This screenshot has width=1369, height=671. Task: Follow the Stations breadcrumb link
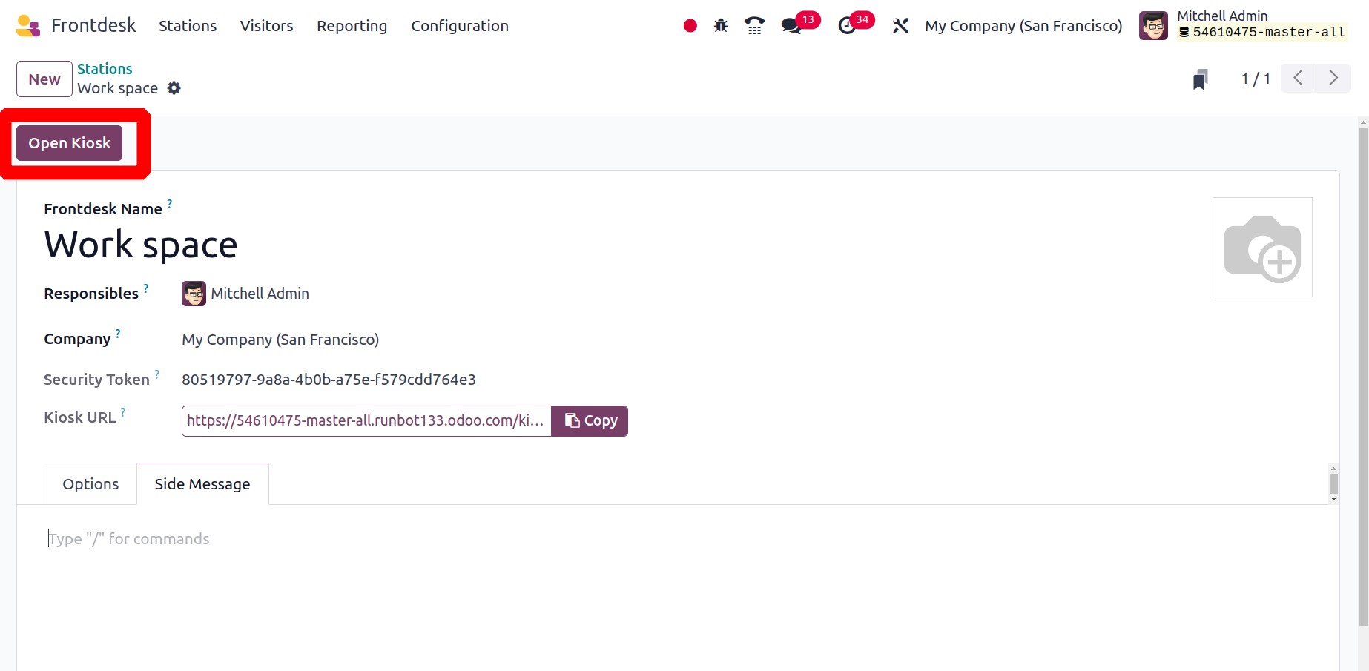[105, 69]
